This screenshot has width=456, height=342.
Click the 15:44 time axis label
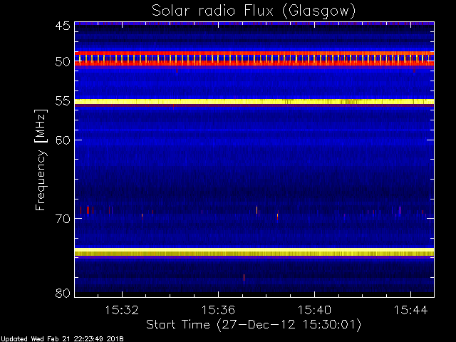click(410, 310)
